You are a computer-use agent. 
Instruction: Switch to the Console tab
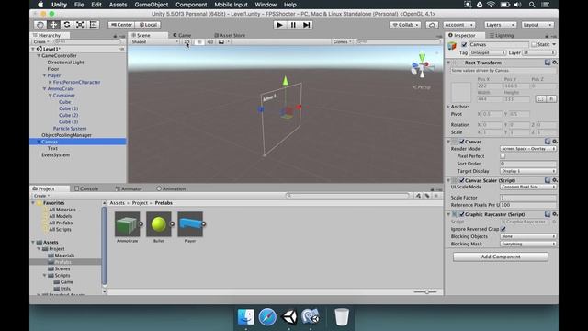point(86,188)
